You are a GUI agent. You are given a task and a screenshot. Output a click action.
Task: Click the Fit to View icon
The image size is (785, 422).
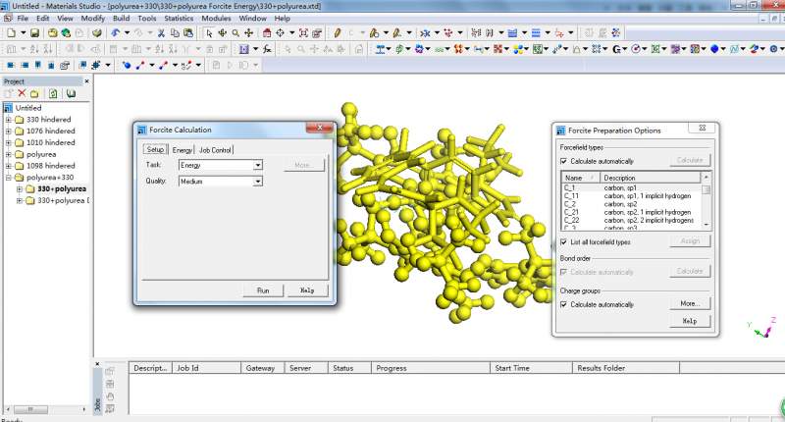pyautogui.click(x=303, y=33)
